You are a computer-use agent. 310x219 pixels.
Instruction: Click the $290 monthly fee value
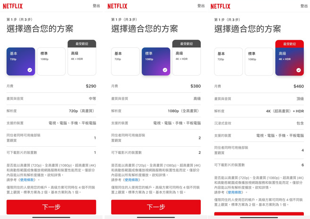coord(91,86)
